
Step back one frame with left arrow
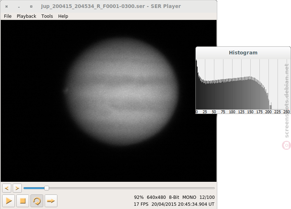click(7, 188)
